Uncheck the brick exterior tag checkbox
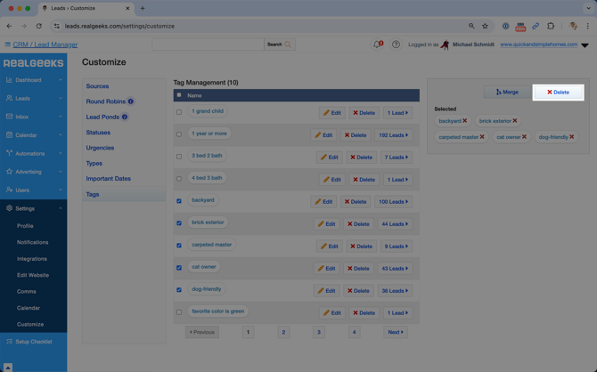 click(x=179, y=223)
